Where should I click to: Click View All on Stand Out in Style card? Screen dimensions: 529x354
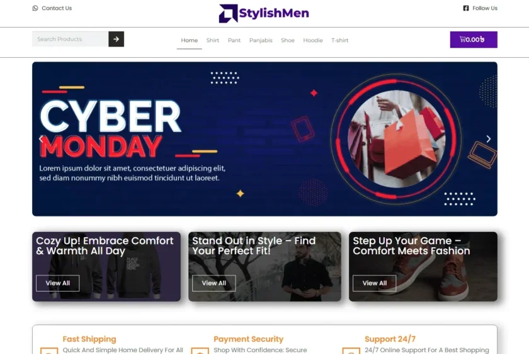point(214,283)
